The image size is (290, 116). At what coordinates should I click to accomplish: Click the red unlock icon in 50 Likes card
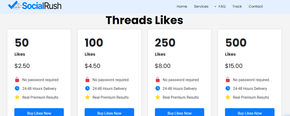[17, 80]
